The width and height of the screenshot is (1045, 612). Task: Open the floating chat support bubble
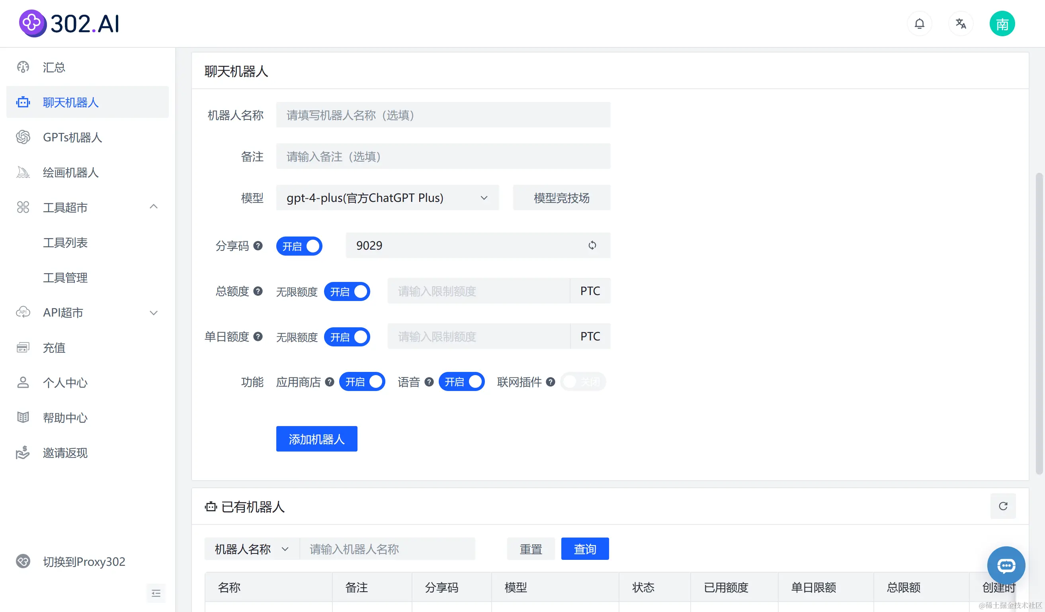[x=1006, y=565]
